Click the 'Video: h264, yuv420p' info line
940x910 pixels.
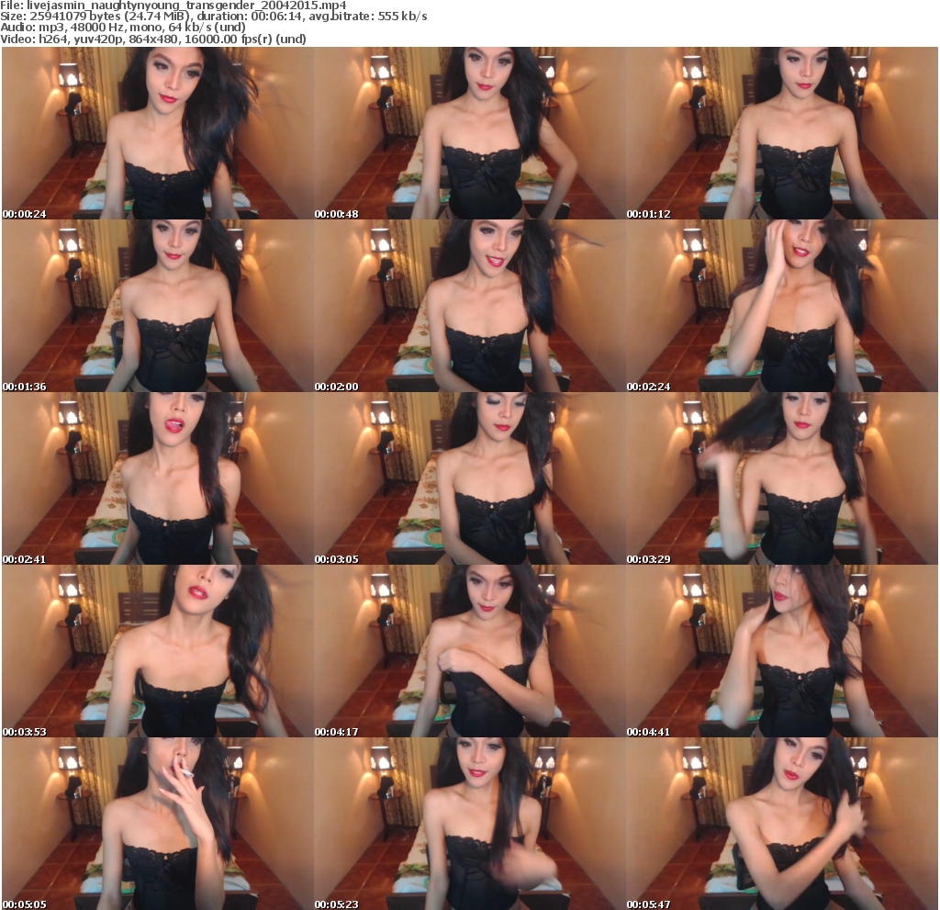153,39
